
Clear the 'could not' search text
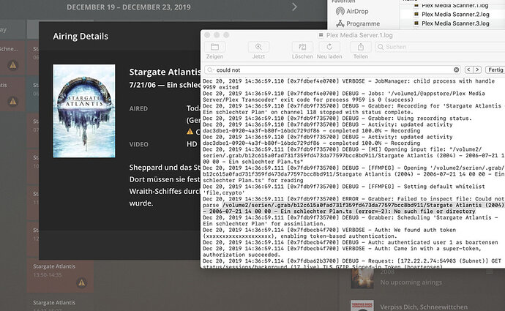456,70
